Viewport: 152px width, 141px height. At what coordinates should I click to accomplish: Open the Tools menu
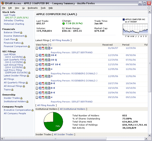[x=43, y=8]
